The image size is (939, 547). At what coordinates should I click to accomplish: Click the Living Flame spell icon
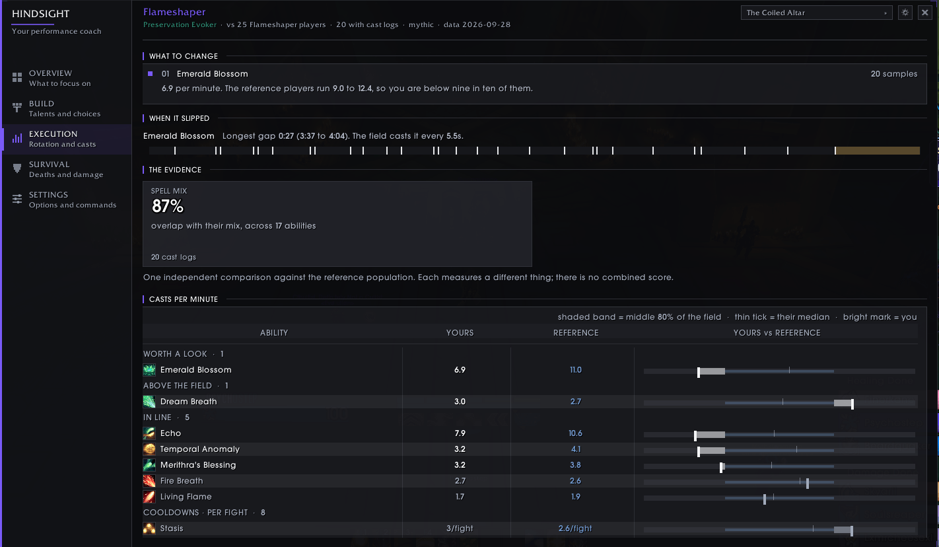(x=149, y=497)
